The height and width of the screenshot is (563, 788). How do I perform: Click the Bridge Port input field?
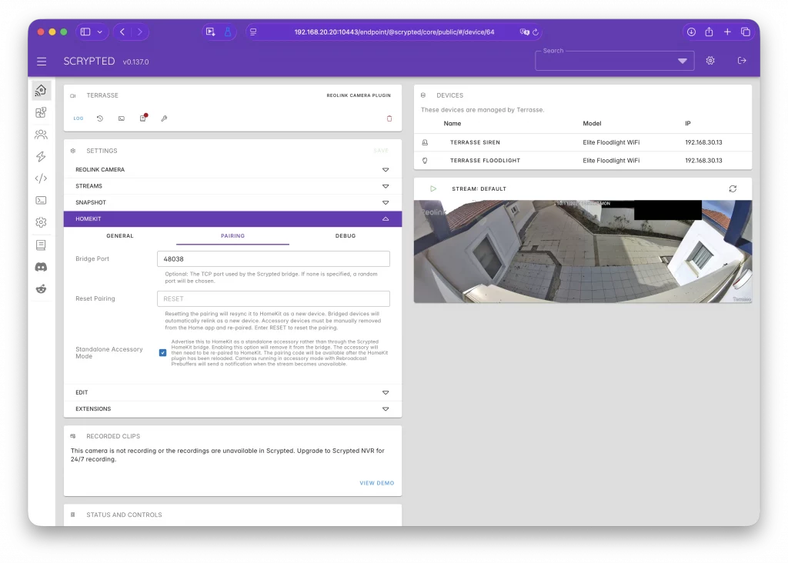tap(273, 259)
